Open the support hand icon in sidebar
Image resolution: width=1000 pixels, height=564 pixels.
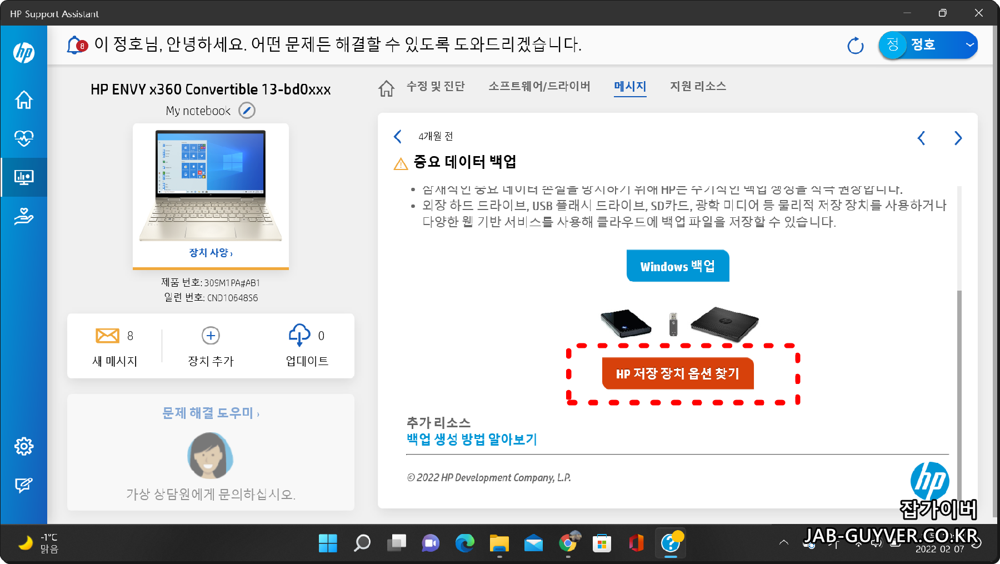point(24,216)
